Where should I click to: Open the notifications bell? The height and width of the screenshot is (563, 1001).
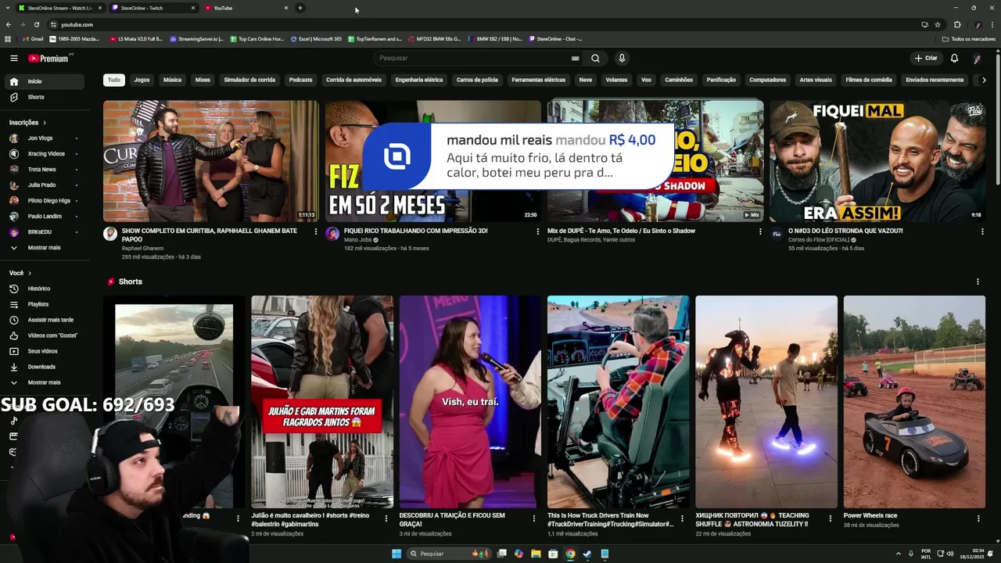pos(954,58)
